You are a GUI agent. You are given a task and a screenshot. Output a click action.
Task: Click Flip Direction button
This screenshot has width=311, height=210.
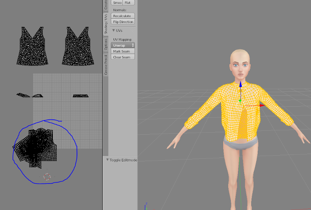coord(123,22)
